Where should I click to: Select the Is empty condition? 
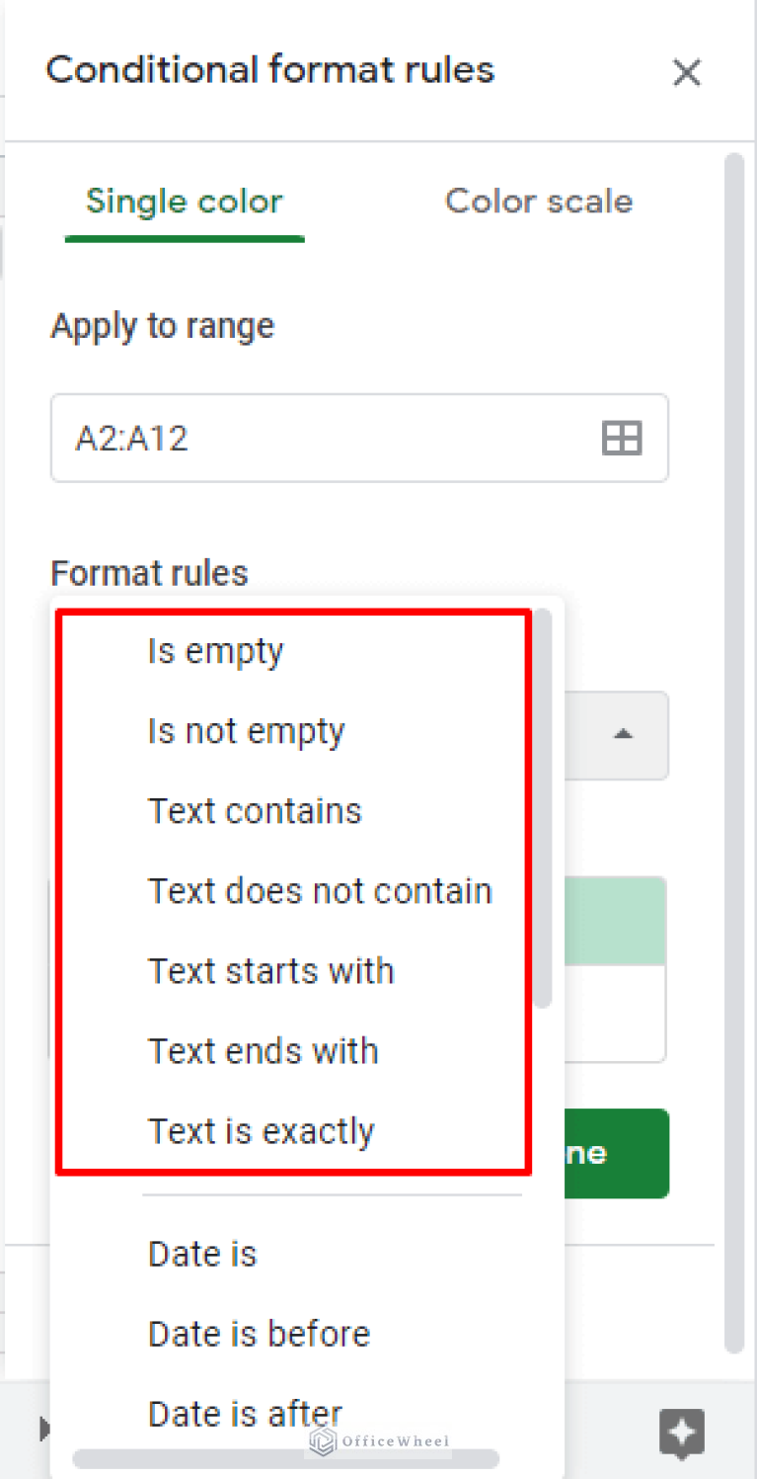(214, 650)
